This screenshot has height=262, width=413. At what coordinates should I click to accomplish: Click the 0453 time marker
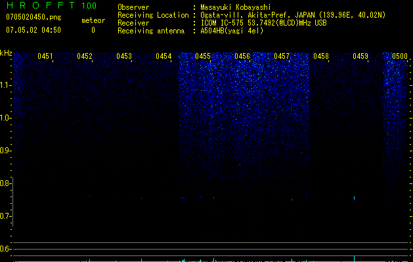[x=124, y=56]
